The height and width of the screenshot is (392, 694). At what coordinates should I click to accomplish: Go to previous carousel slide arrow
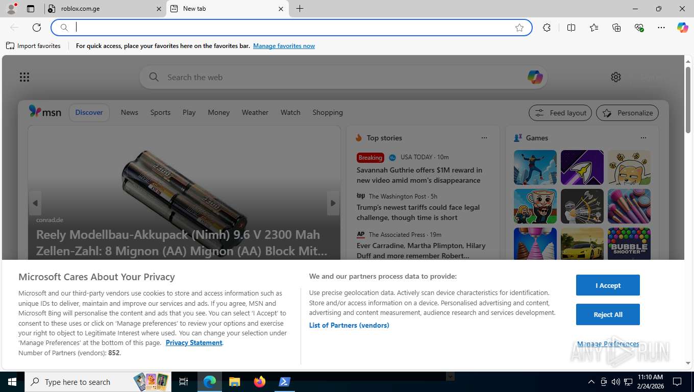pos(35,203)
